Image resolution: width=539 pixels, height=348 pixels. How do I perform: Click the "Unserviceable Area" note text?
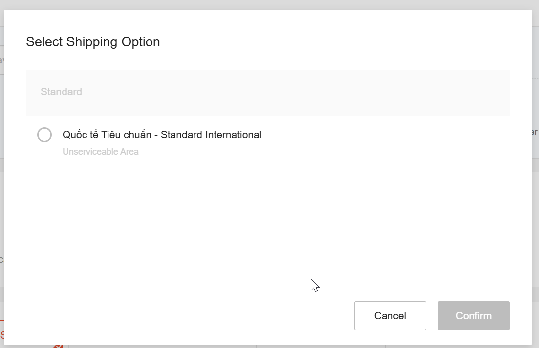click(101, 152)
